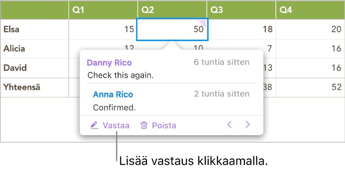Click Danny Rico's name in the comment

coord(109,63)
